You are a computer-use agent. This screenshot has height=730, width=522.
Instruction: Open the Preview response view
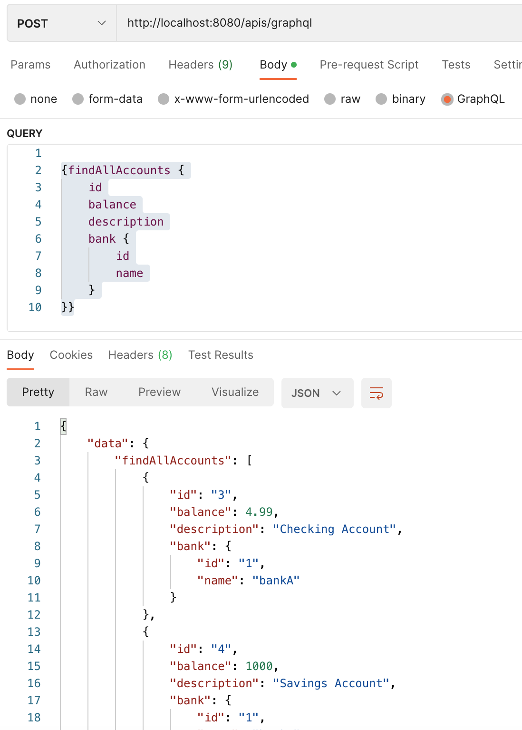click(x=159, y=392)
